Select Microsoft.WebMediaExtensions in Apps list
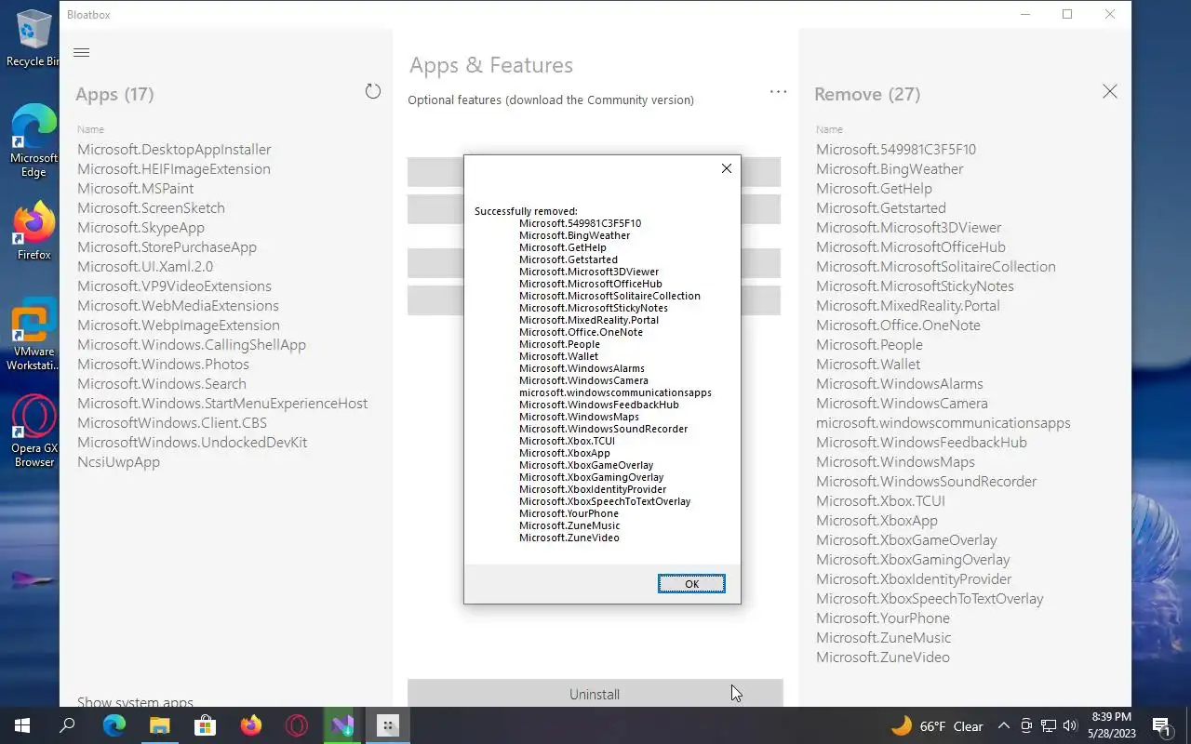Screen dimensions: 1191x744 (178, 305)
